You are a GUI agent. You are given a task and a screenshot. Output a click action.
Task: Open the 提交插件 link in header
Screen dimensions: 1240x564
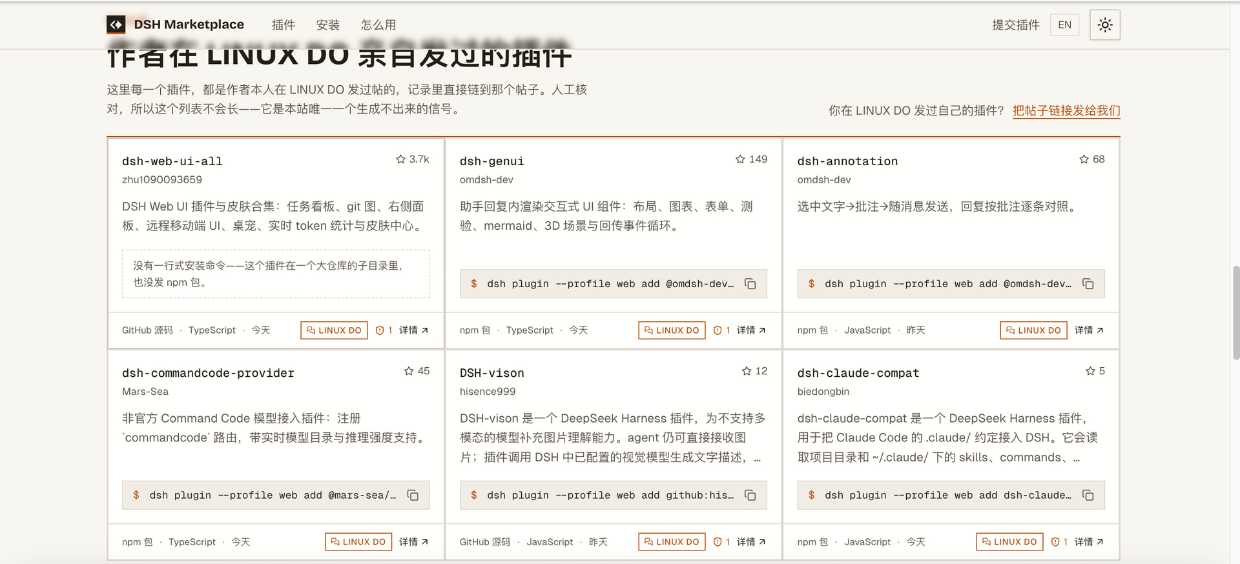1016,25
